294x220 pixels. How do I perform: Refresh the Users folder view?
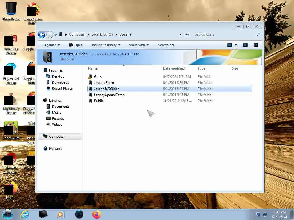(x=187, y=34)
